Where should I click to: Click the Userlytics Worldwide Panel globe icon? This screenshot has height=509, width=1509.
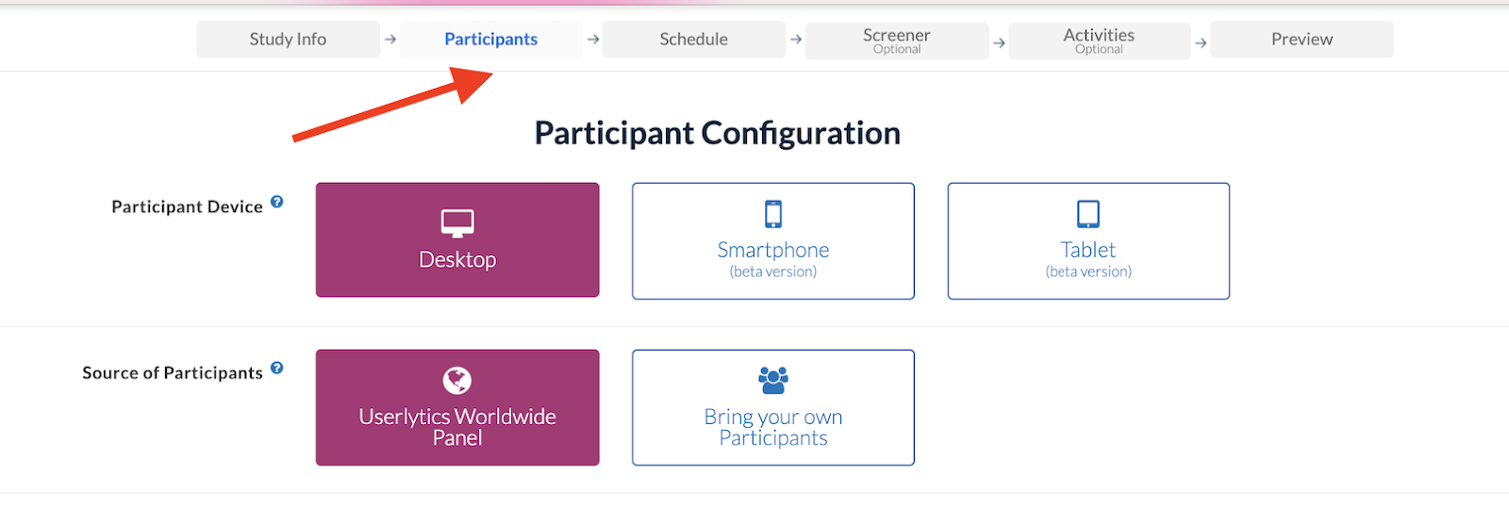point(457,381)
